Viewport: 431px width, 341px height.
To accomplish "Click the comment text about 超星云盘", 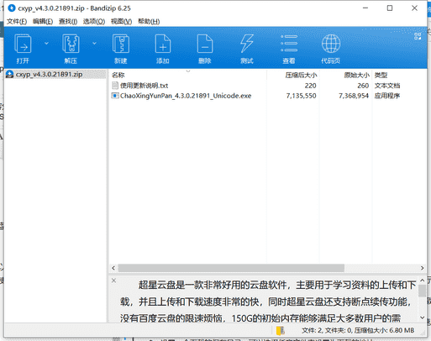I will pyautogui.click(x=269, y=302).
